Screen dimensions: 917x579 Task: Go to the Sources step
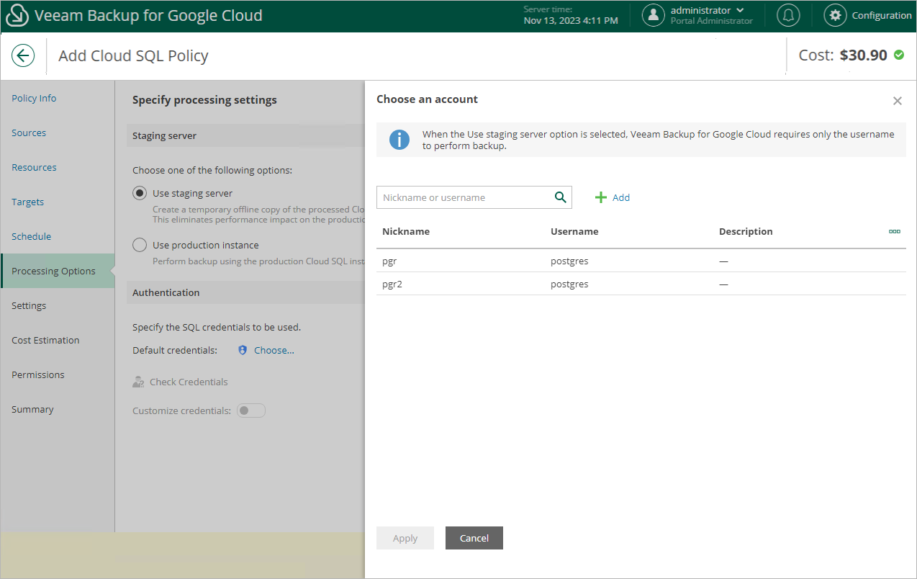point(29,133)
